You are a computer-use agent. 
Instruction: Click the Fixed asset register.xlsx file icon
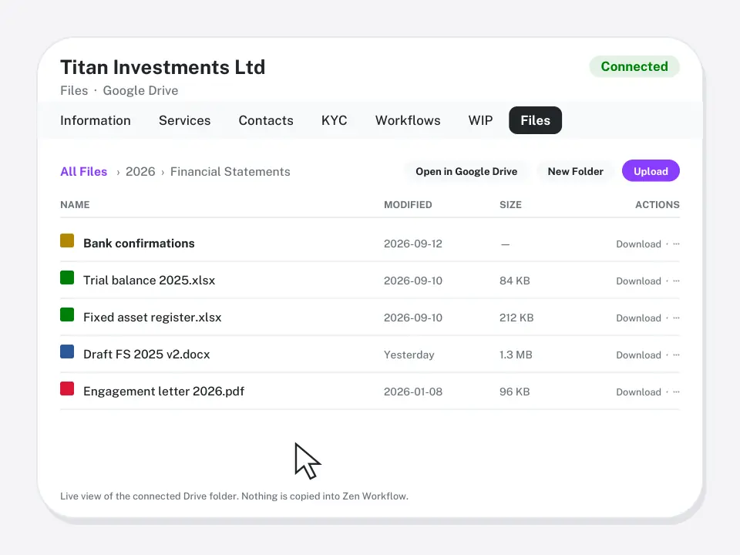67,314
